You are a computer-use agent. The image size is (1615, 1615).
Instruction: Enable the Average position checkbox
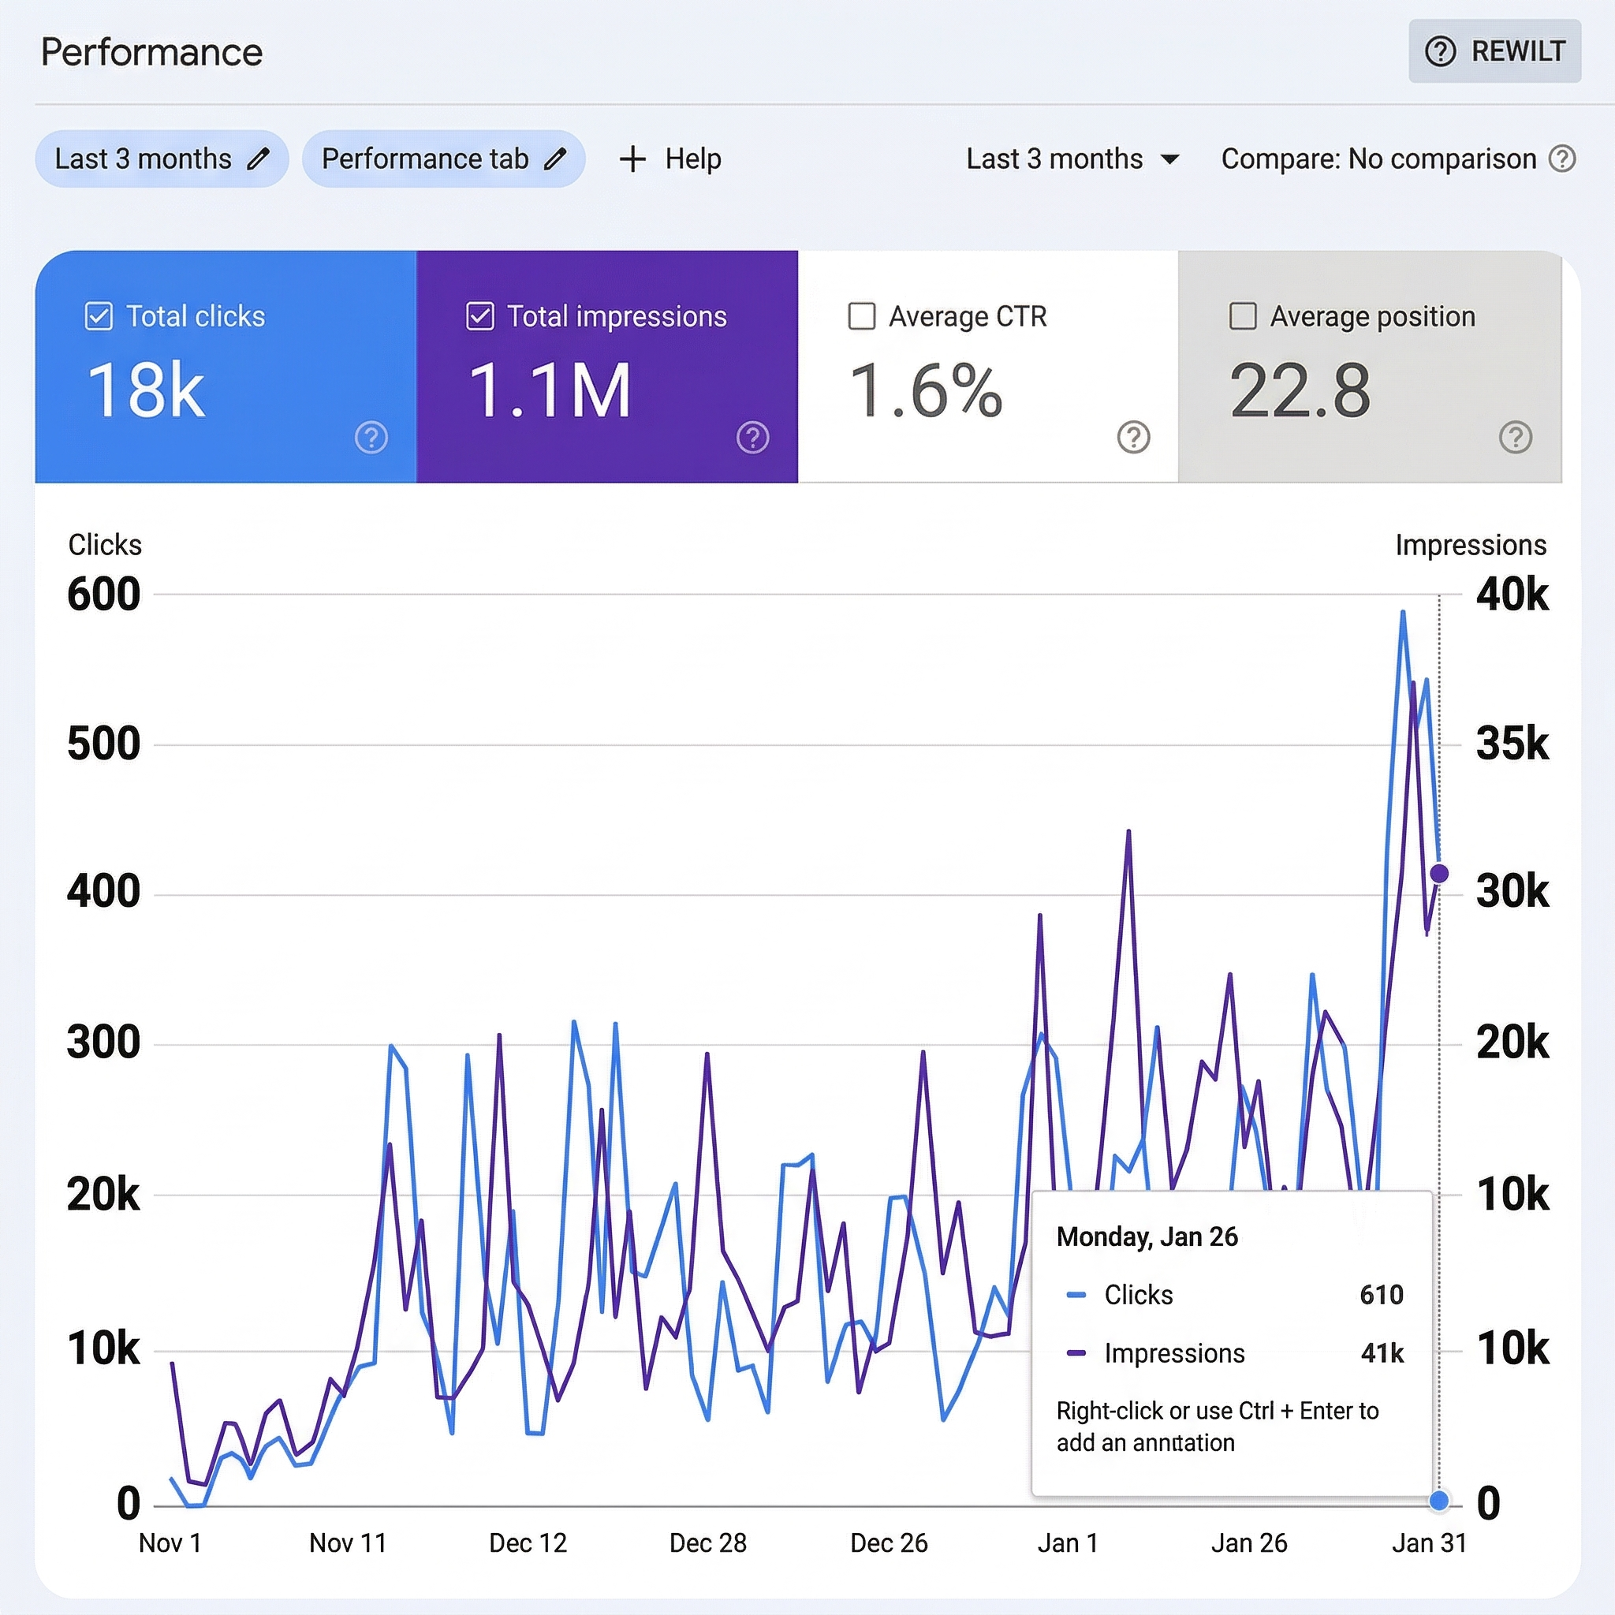click(1243, 317)
